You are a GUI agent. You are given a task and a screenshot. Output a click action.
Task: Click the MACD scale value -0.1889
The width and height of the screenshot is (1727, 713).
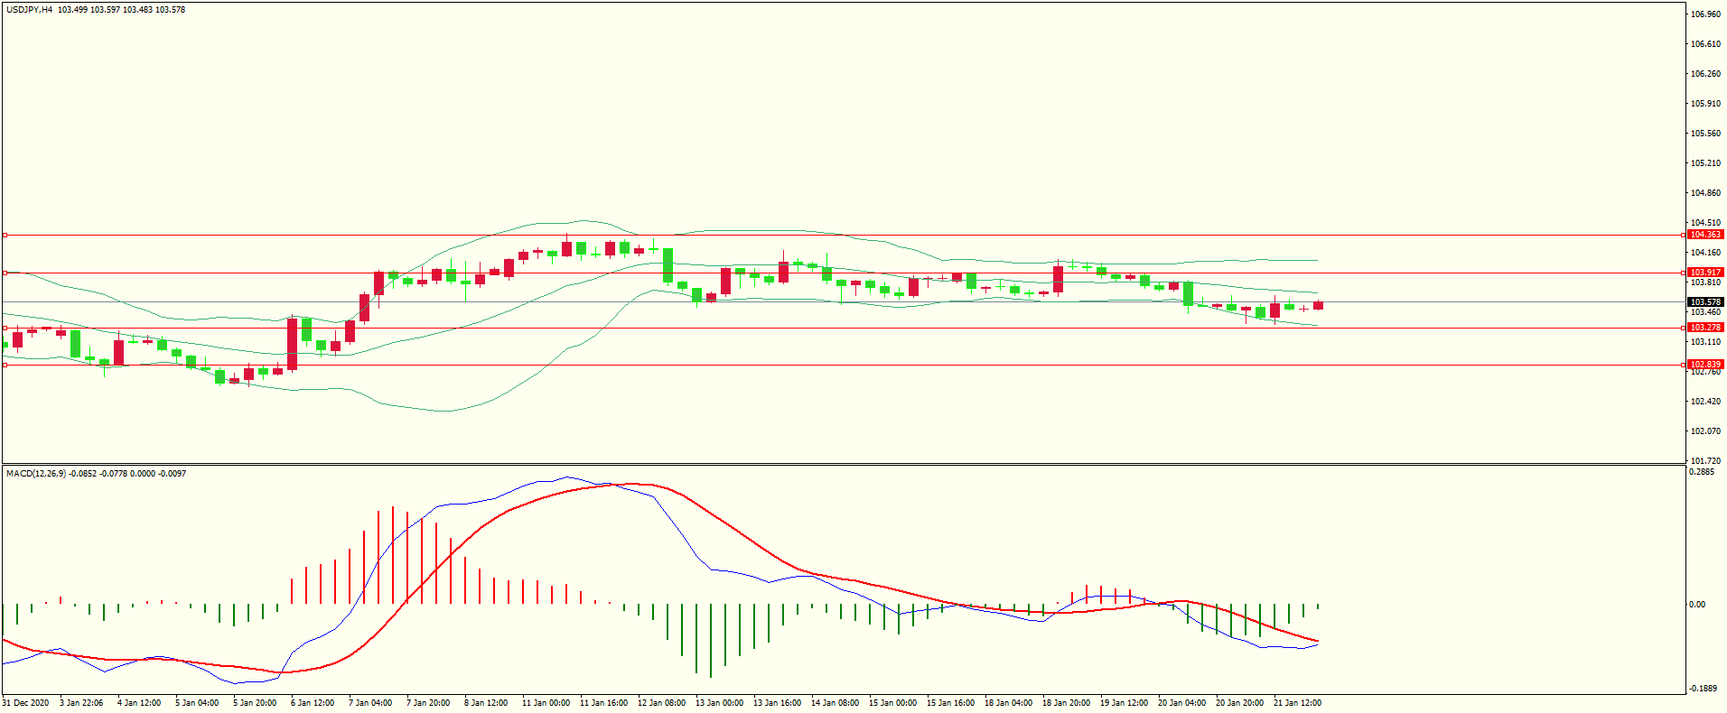1704,689
